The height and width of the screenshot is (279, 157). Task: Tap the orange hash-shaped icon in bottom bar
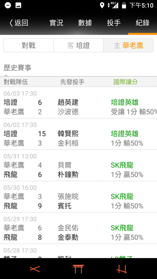[122, 269]
